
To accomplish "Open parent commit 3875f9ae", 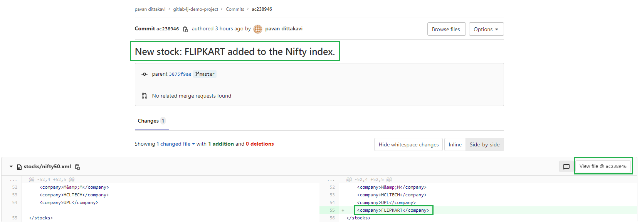I will [x=180, y=74].
